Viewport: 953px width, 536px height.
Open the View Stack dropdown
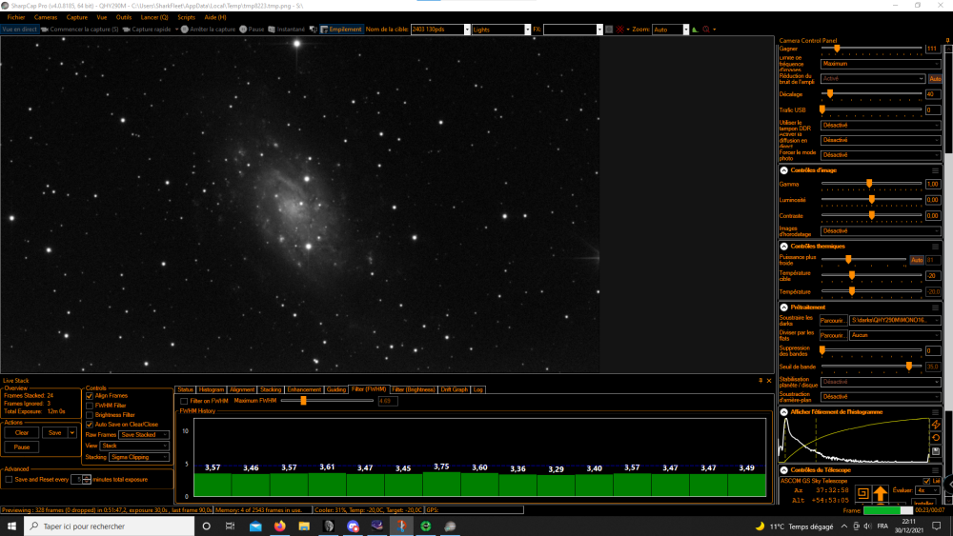pos(134,446)
